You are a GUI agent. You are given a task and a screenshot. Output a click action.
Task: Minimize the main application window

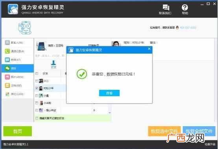pos(202,4)
